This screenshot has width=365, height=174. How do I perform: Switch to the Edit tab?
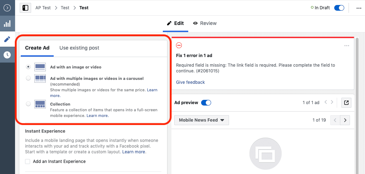(175, 23)
